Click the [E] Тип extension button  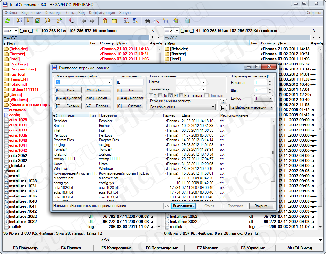tap(130, 90)
